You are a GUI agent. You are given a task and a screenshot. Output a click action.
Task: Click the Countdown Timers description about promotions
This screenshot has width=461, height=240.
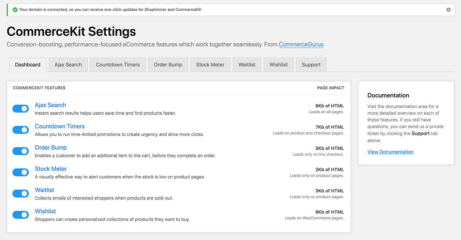(x=119, y=134)
